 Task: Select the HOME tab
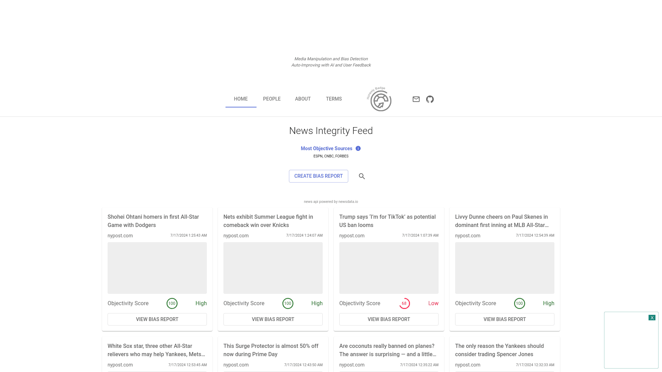241,99
